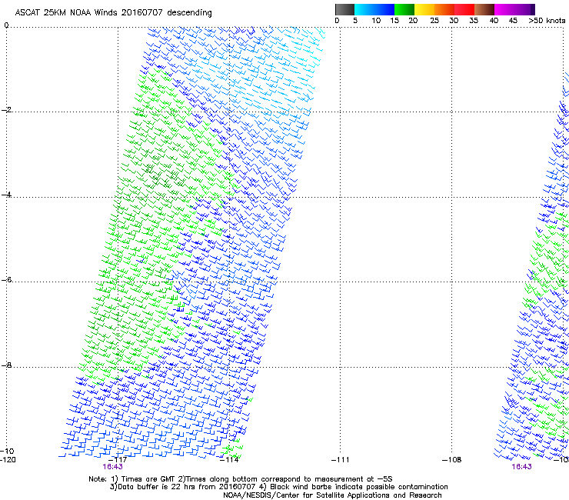The width and height of the screenshot is (569, 500).
Task: Click the legend label ">50 knots"
Action: pyautogui.click(x=547, y=21)
